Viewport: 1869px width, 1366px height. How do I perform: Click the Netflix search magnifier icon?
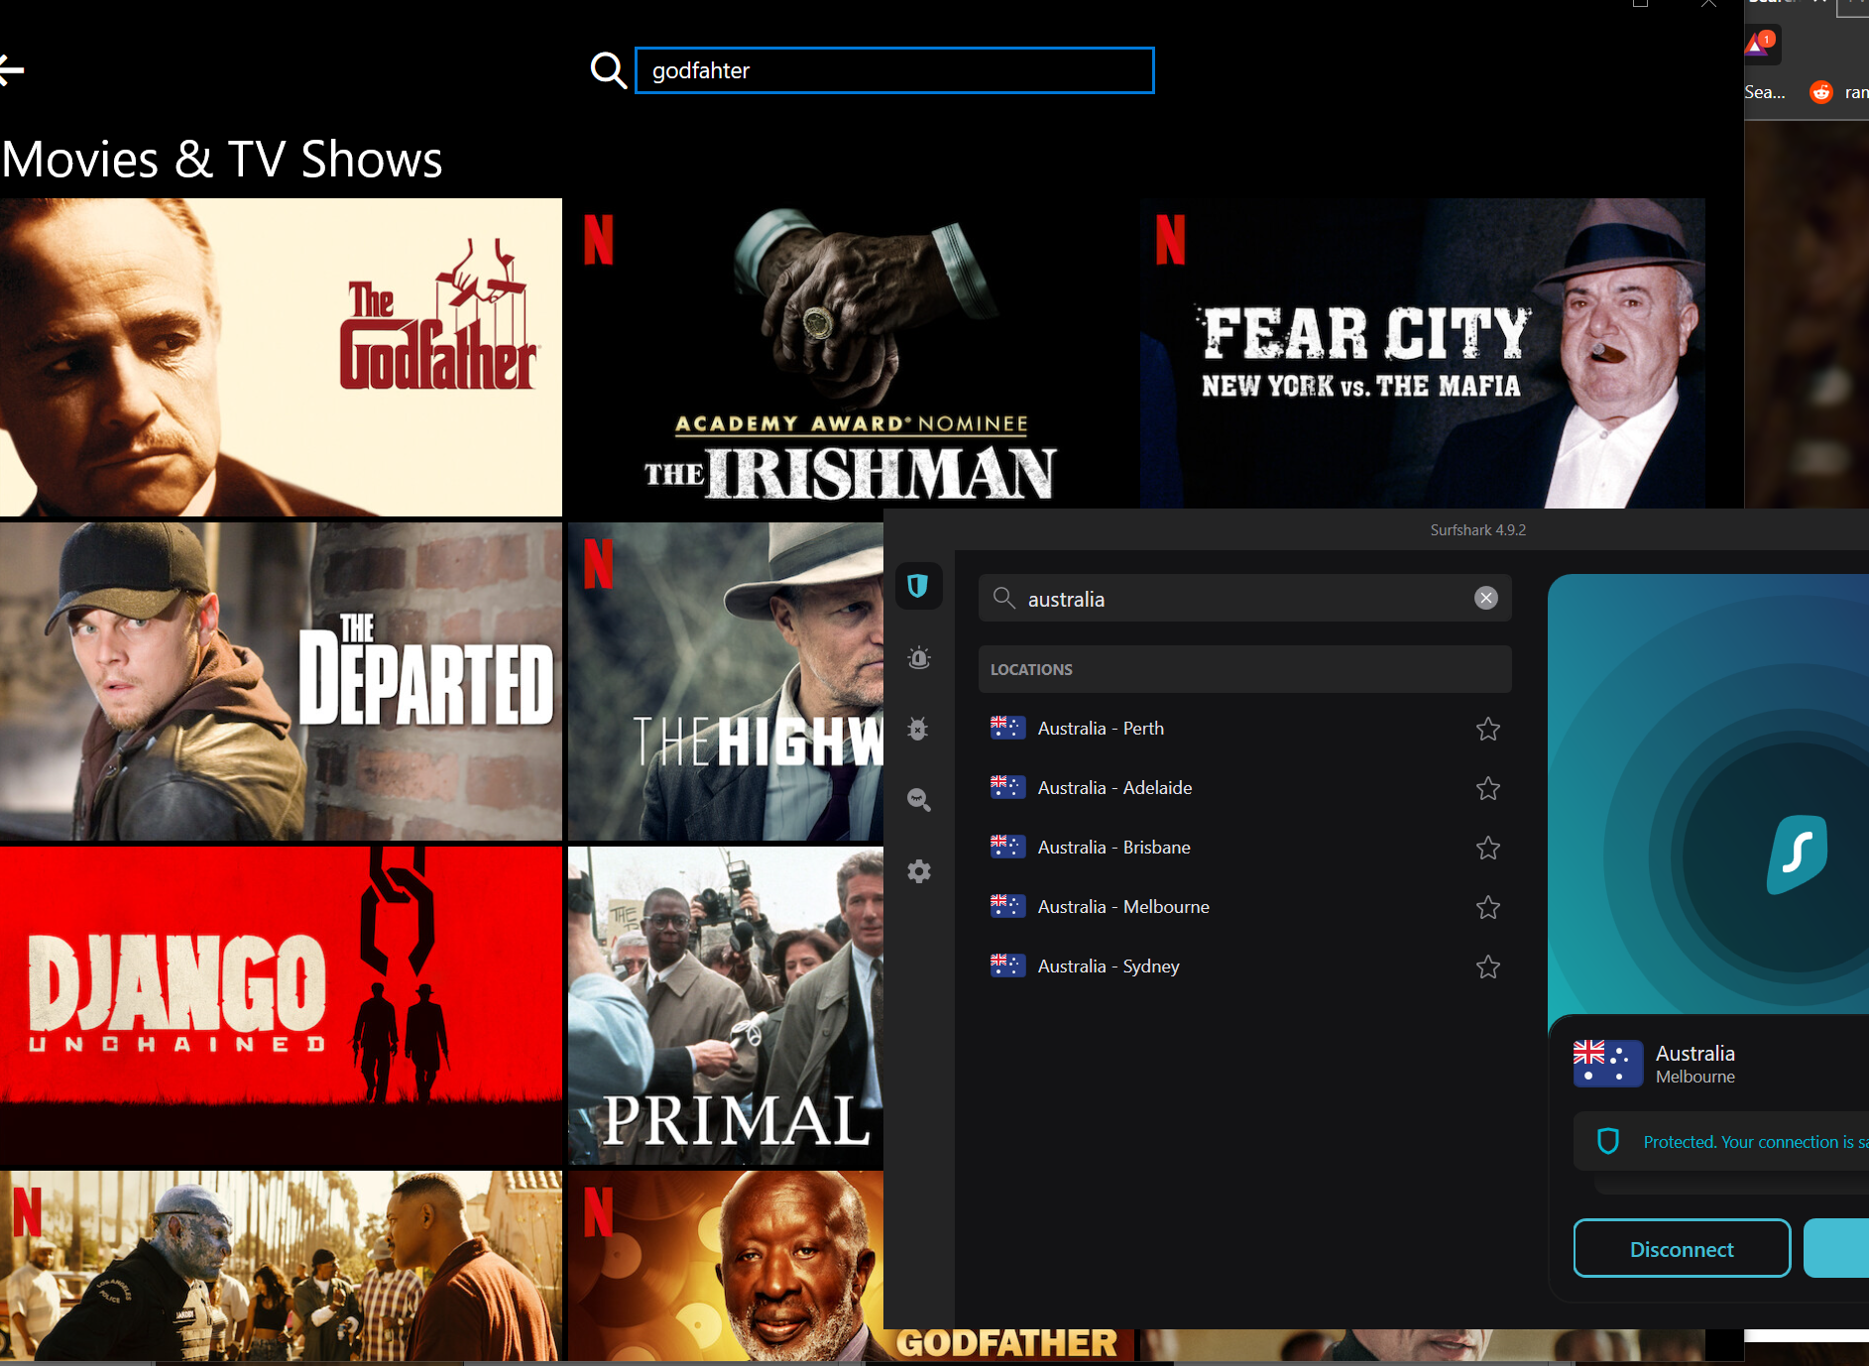[608, 70]
